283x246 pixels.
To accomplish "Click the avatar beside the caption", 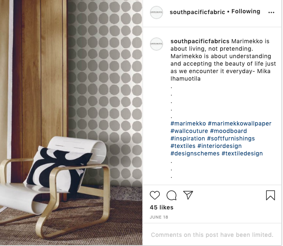I will (156, 44).
